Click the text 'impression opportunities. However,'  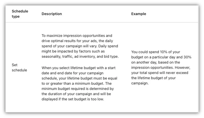coord(161,68)
